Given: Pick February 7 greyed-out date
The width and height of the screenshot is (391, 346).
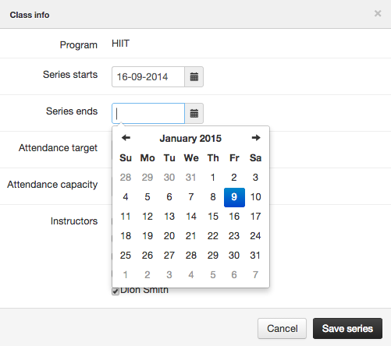Looking at the screenshot, I should pyautogui.click(x=255, y=275).
